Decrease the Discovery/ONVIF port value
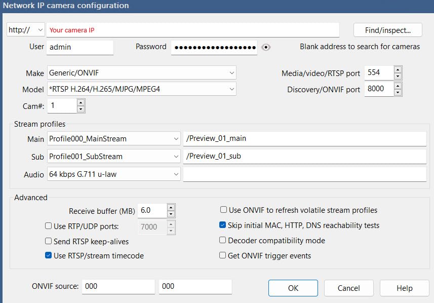The height and width of the screenshot is (303, 434). pyautogui.click(x=398, y=92)
